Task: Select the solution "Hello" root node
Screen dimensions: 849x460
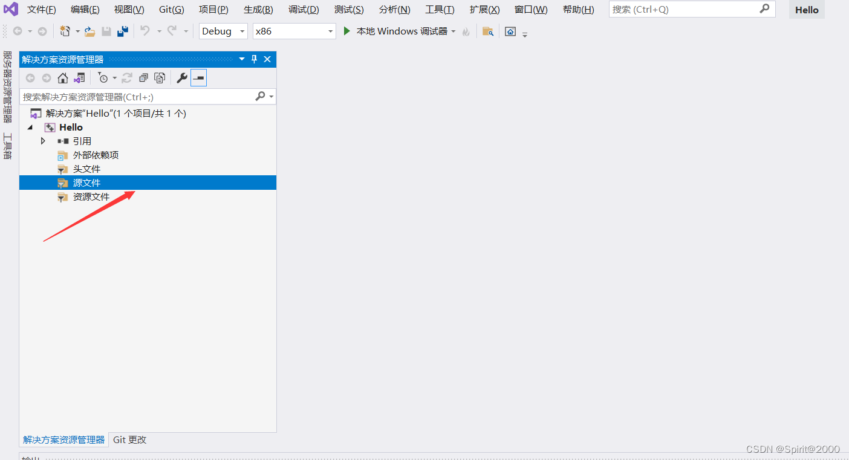Action: point(116,113)
